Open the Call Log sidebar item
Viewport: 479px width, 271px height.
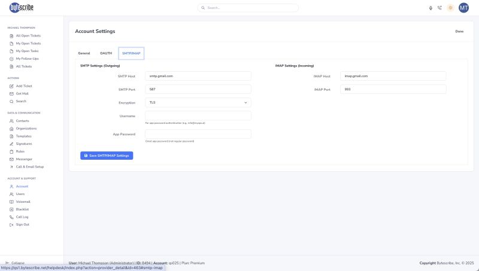22,217
